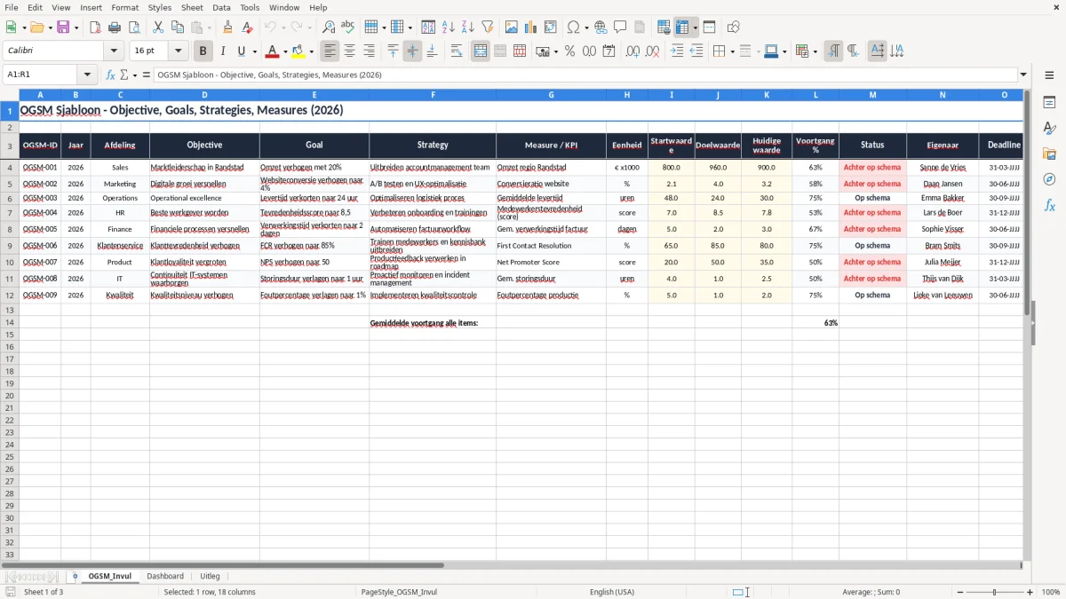Open Find & Replace from toolbar
Image resolution: width=1066 pixels, height=599 pixels.
[x=328, y=28]
